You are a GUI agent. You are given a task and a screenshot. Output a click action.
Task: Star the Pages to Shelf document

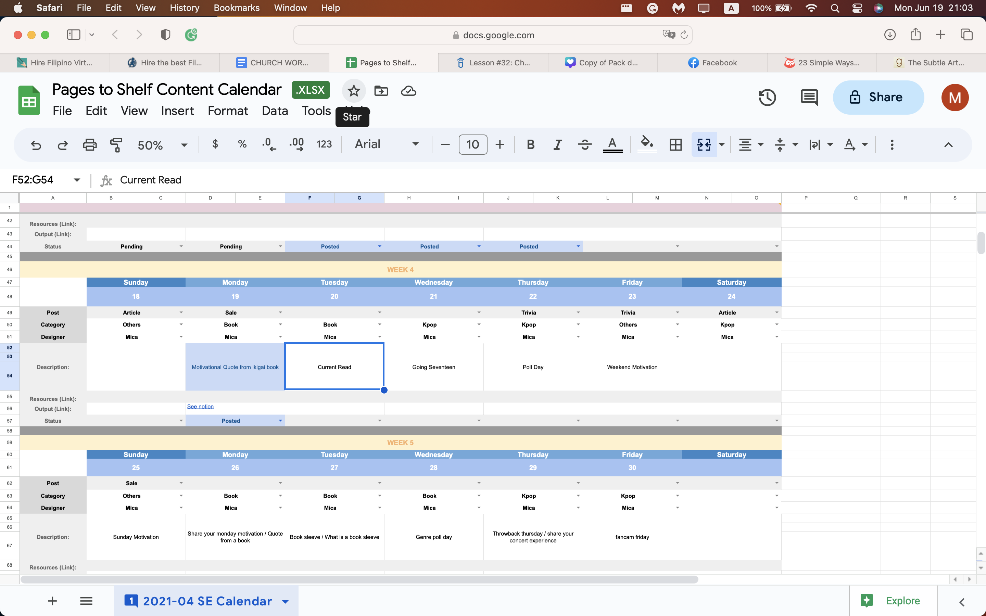coord(354,90)
